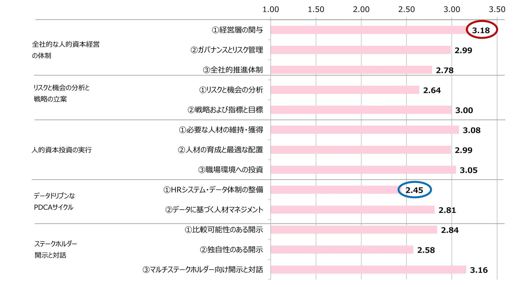This screenshot has width=514, height=287.
Task: Select the HRシステム・データ体制の整備 label
Action: pos(213,190)
